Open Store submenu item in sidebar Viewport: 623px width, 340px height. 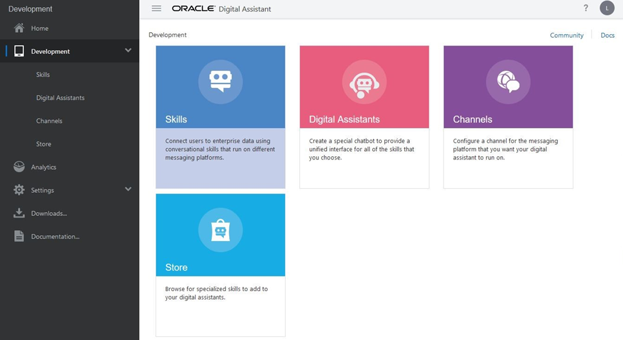[x=44, y=144]
